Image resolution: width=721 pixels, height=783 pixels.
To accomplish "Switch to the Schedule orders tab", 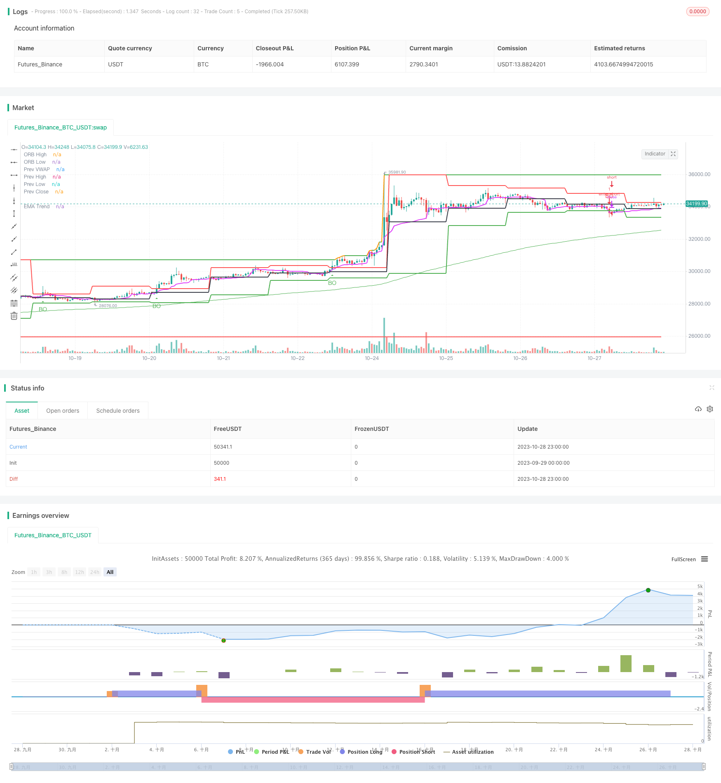I will [118, 411].
